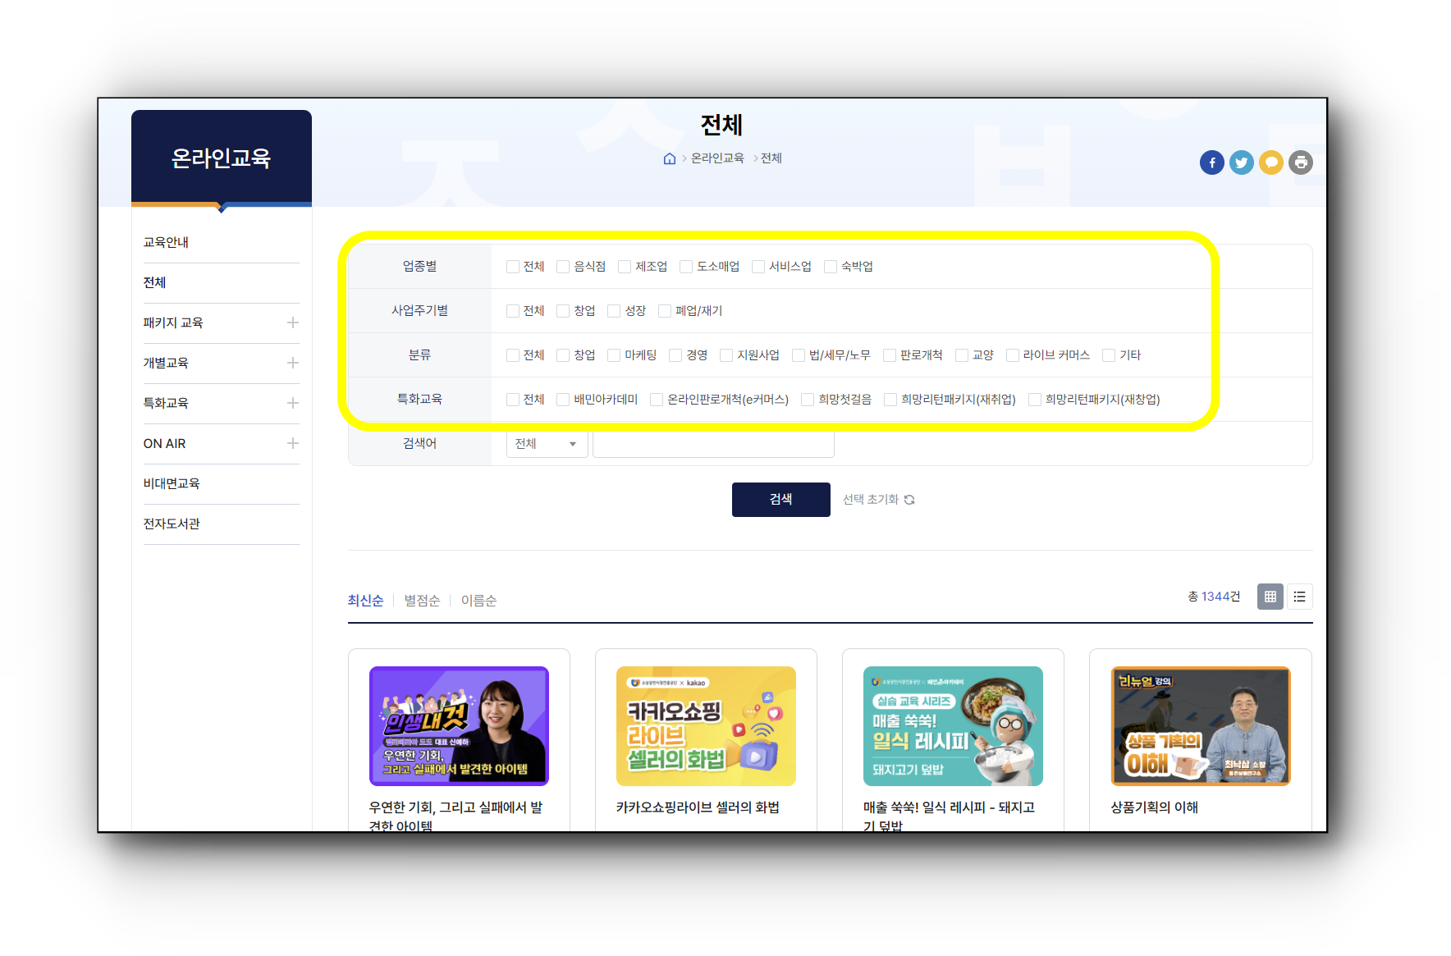The image size is (1451, 956).
Task: Open the 카카오쇼핑 라이브 course thumbnail
Action: click(706, 726)
